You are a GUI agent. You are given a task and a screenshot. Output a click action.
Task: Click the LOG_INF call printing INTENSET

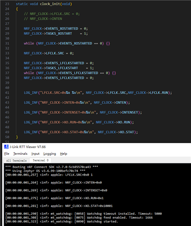[83, 113]
